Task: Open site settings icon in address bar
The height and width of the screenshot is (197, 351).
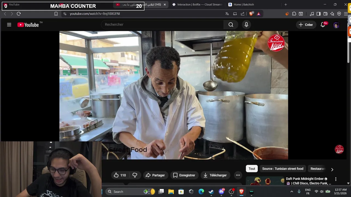Action: pos(65,14)
